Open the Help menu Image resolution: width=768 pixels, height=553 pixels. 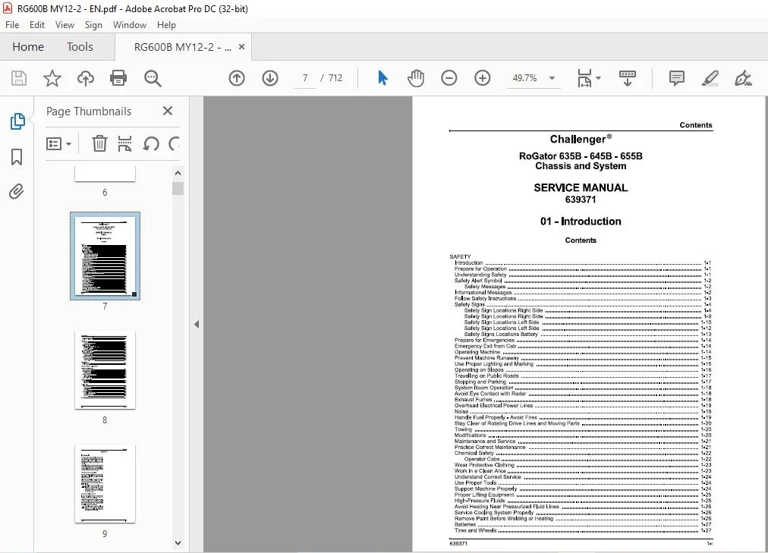(x=166, y=25)
